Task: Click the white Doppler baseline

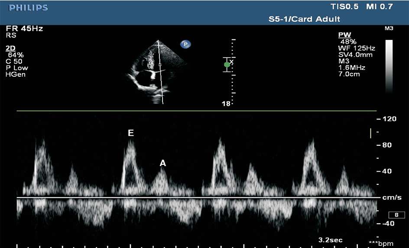Action: [x=195, y=198]
